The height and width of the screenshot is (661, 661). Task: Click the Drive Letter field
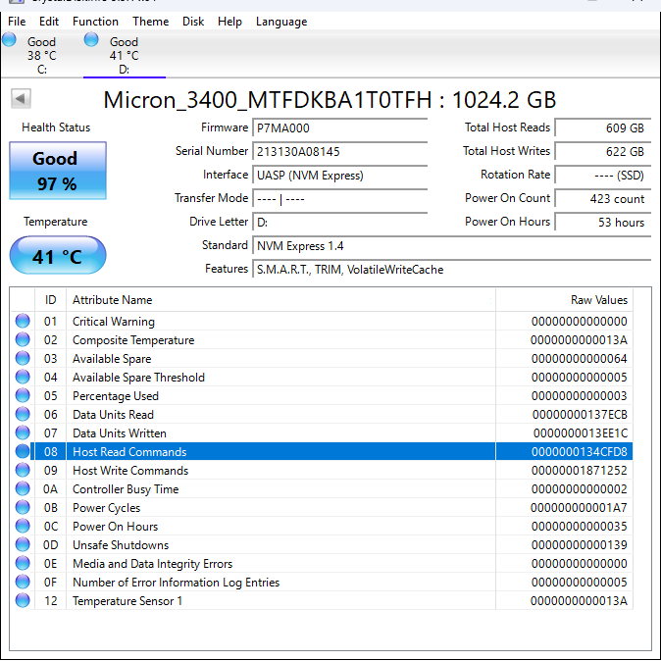[x=339, y=223]
